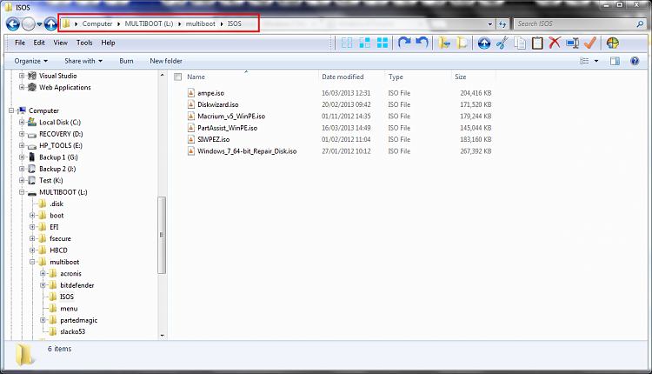
Task: Collapse the multiboot folder node
Action: click(32, 262)
